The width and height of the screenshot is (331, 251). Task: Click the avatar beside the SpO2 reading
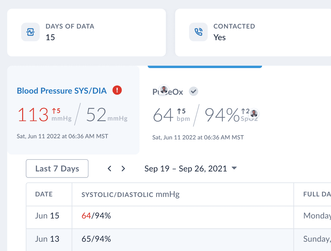pyautogui.click(x=254, y=113)
